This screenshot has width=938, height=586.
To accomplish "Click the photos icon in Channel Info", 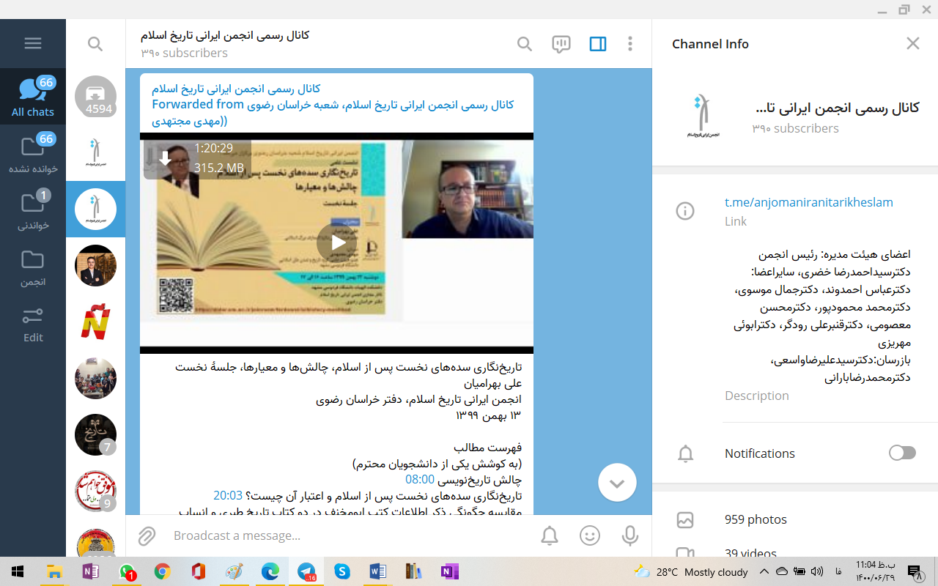I will [685, 519].
